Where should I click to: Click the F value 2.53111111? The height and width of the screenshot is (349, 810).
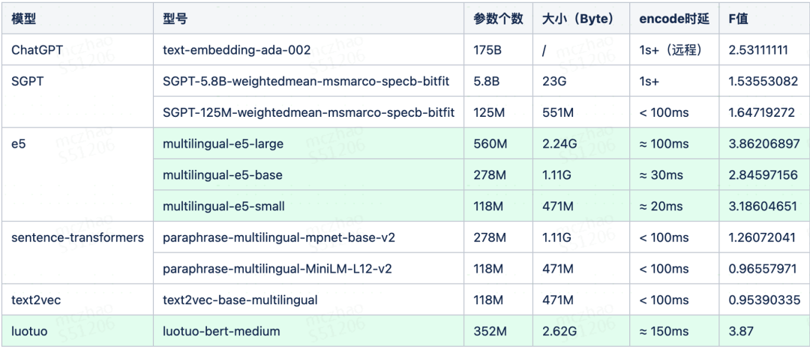click(x=757, y=50)
